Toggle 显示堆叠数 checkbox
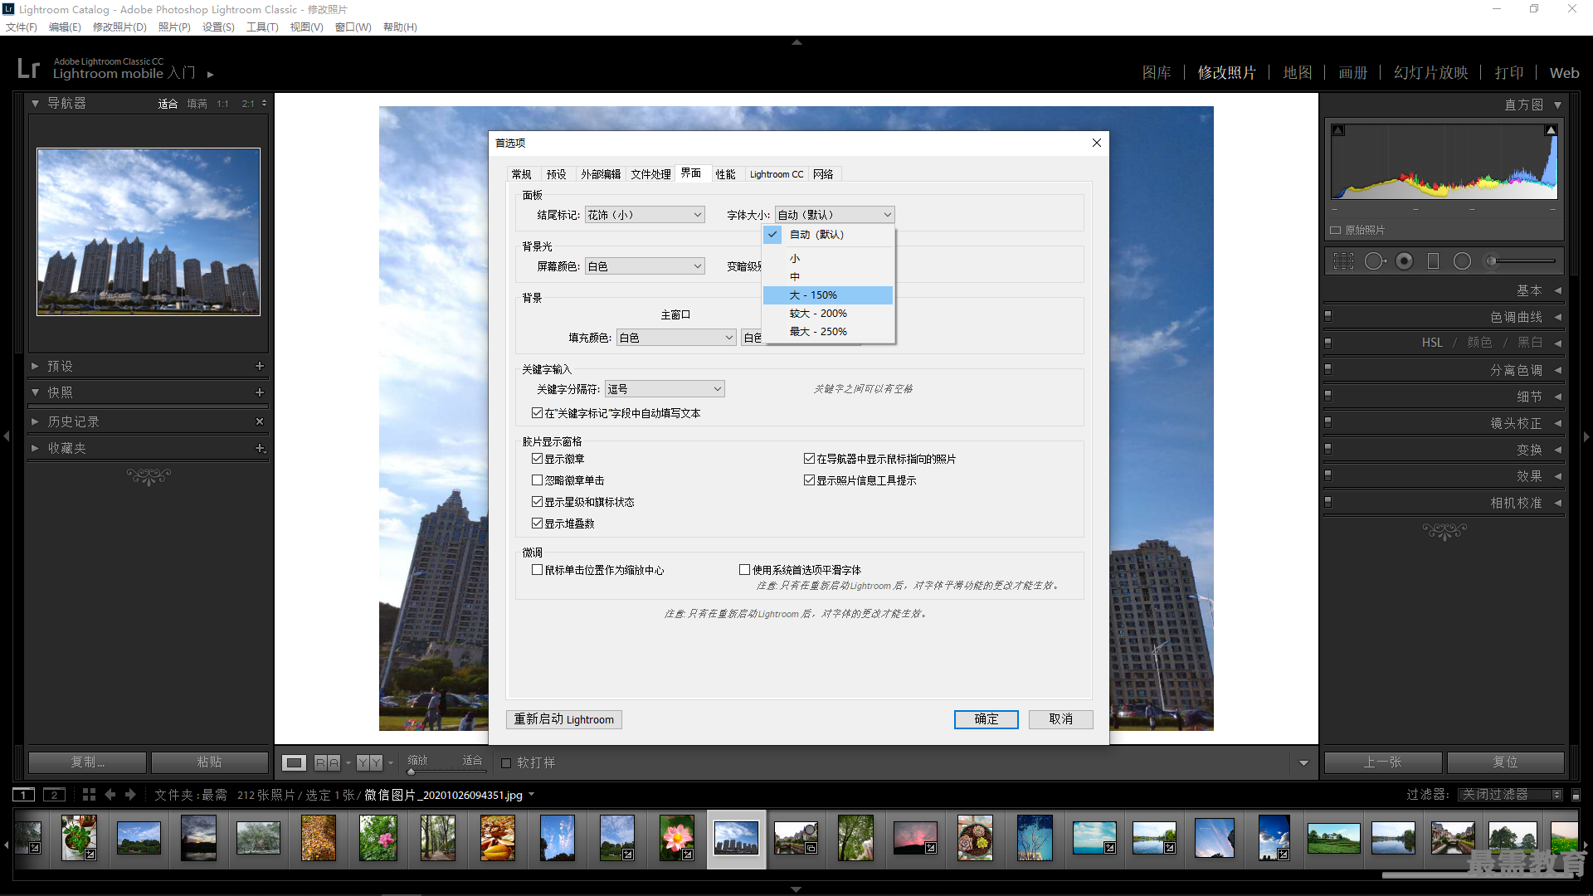 pos(537,523)
